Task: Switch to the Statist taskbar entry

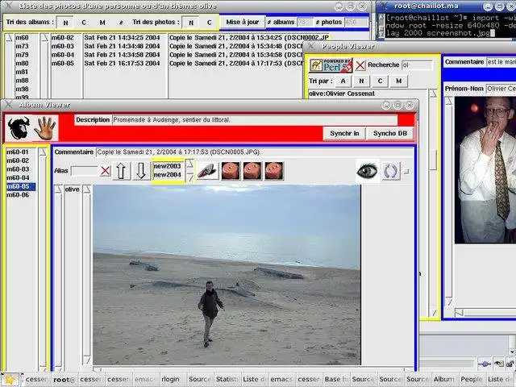Action: coord(227,380)
